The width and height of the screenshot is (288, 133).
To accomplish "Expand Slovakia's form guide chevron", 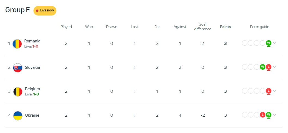I will click(275, 67).
